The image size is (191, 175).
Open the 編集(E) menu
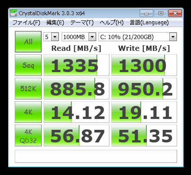click(x=55, y=23)
